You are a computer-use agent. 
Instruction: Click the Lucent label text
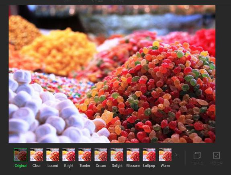click(53, 166)
